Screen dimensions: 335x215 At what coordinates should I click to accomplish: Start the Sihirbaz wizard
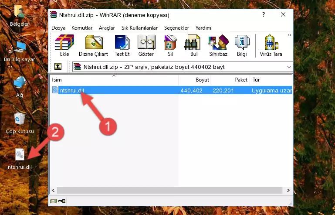click(x=218, y=45)
